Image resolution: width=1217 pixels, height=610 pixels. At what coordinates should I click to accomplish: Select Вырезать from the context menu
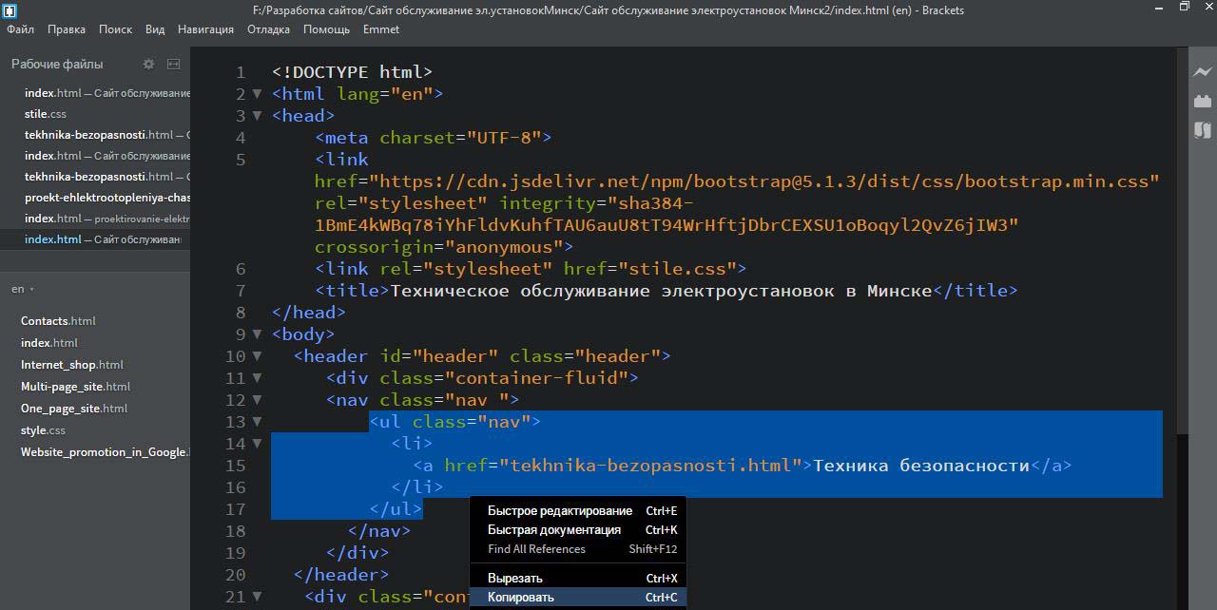click(x=515, y=579)
